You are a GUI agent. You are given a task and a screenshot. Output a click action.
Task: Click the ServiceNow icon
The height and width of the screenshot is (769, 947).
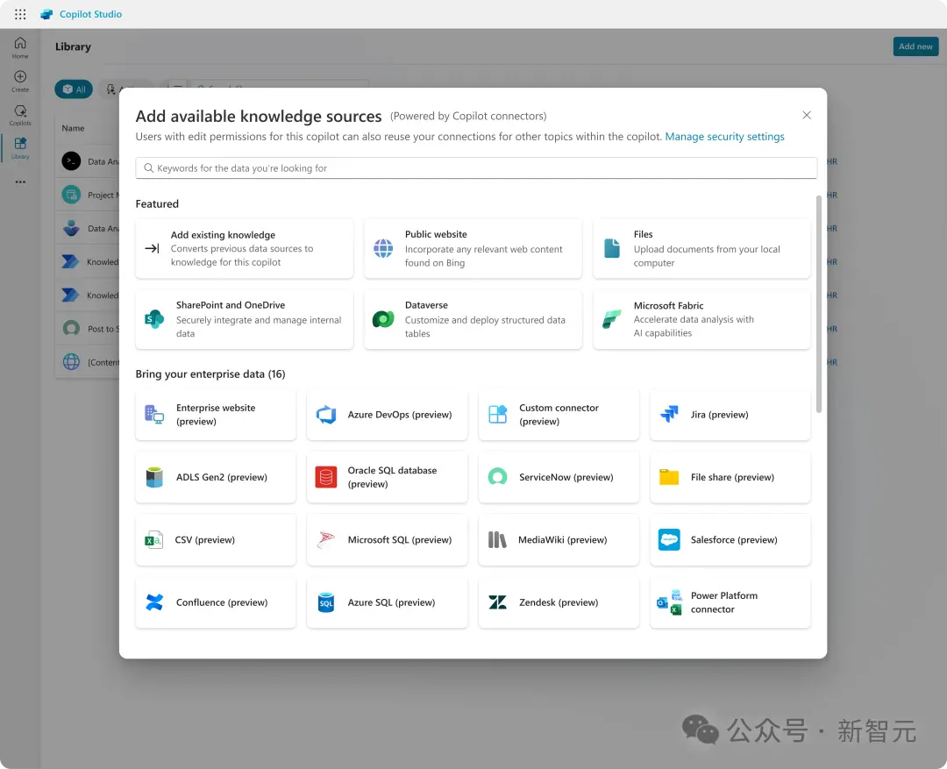tap(498, 477)
